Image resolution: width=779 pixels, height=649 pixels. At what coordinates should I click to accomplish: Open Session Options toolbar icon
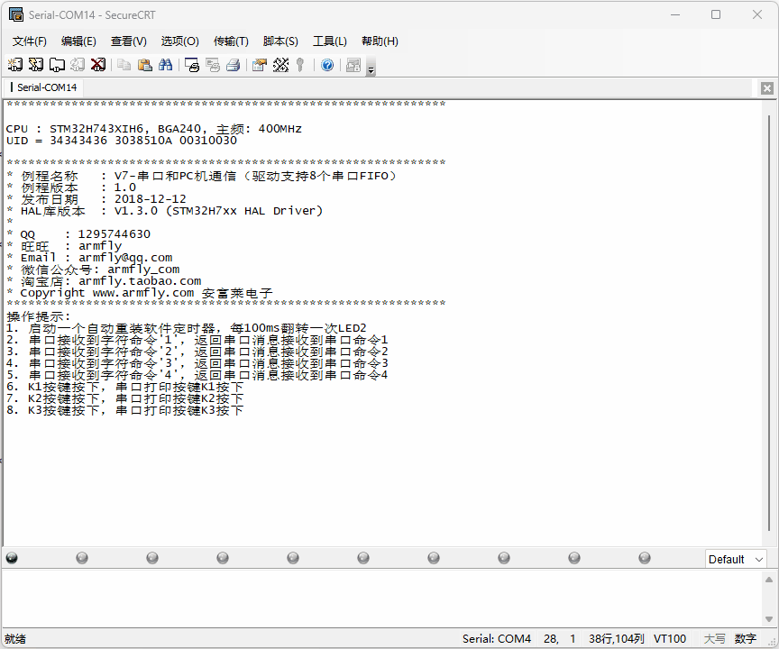[x=260, y=65]
